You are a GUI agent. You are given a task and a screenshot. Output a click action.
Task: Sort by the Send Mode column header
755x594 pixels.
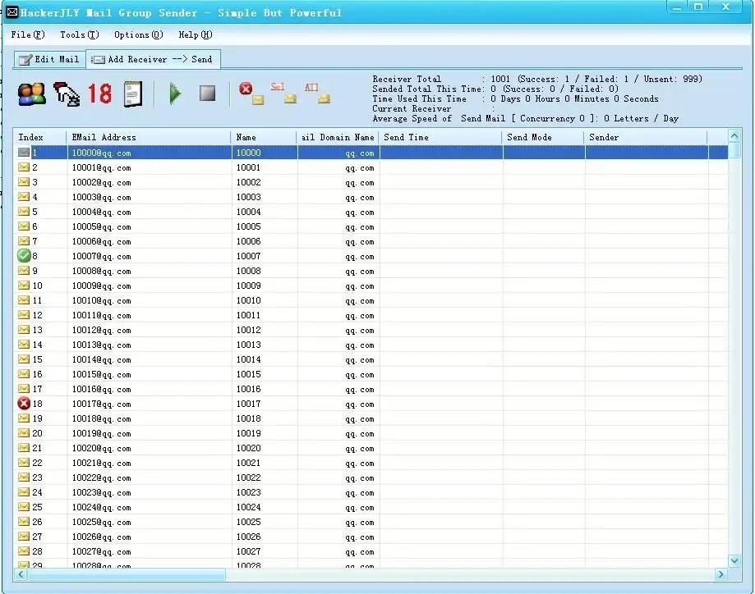tap(543, 137)
